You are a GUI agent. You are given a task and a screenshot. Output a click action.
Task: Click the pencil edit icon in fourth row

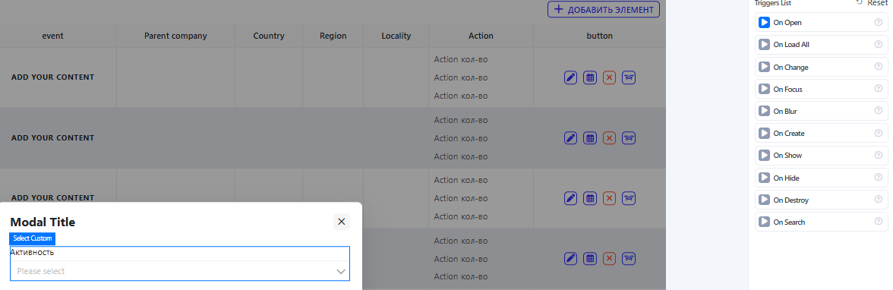coord(571,259)
